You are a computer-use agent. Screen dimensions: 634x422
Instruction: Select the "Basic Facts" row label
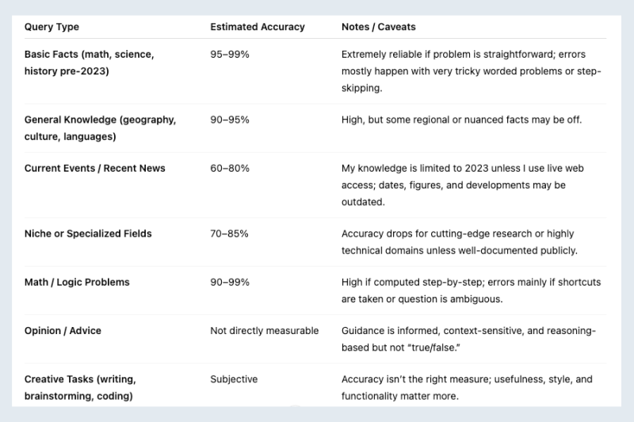pos(89,63)
